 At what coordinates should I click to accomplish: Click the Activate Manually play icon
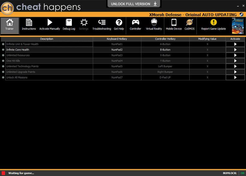50,22
